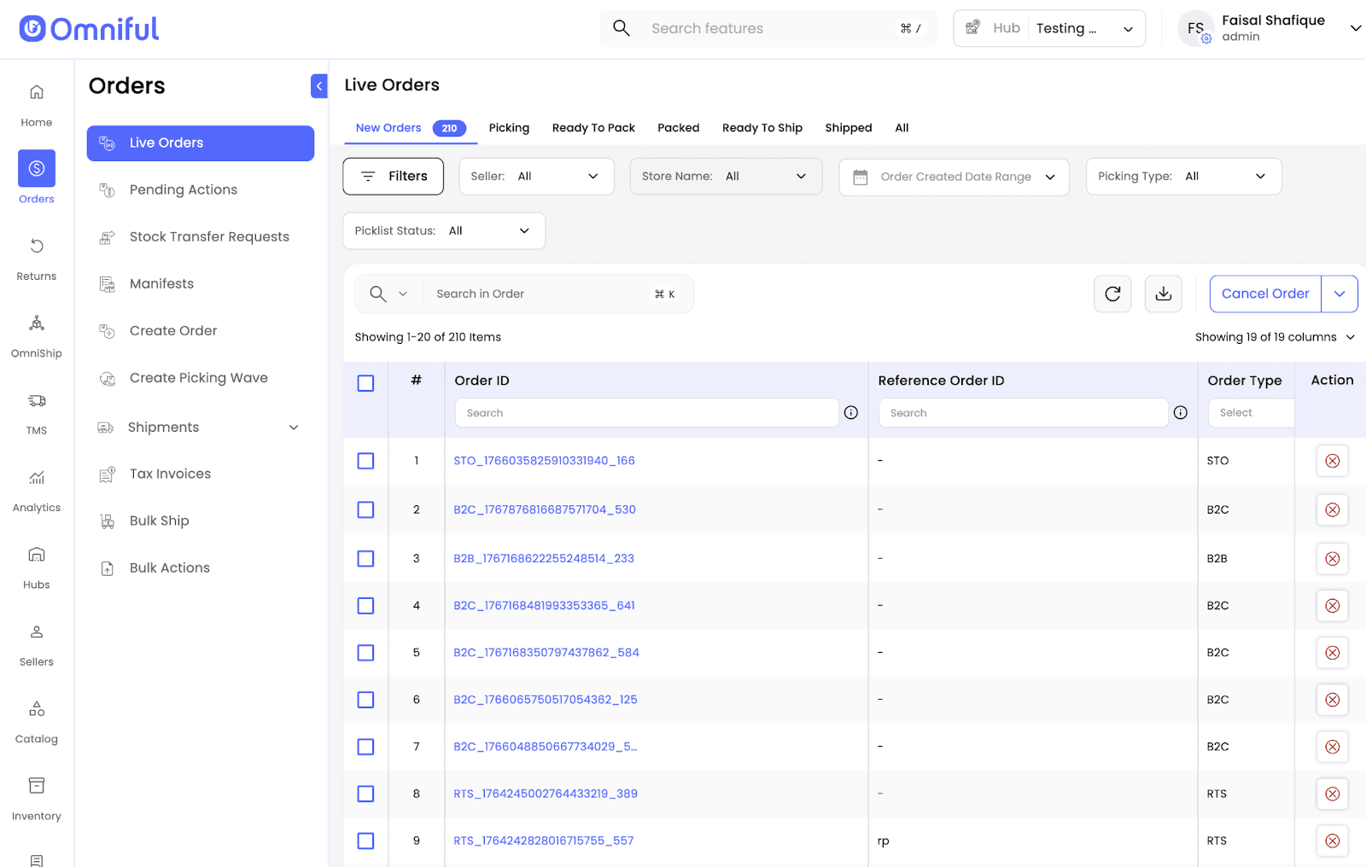
Task: Open the Shipped tab
Action: click(848, 128)
